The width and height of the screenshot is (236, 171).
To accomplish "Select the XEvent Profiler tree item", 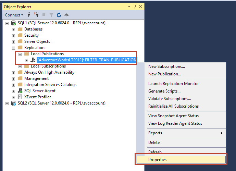I will point(37,97).
